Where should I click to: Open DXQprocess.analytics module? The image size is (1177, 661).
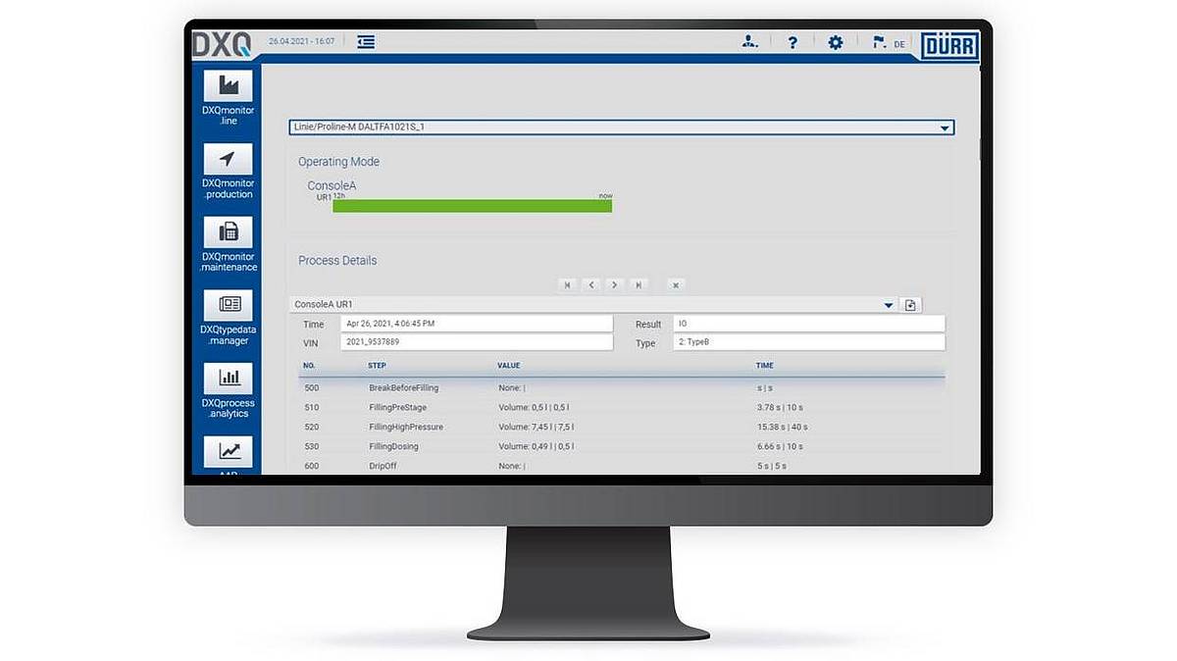coord(228,390)
